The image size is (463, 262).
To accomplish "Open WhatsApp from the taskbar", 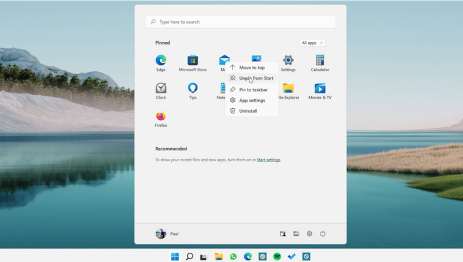I will 233,256.
